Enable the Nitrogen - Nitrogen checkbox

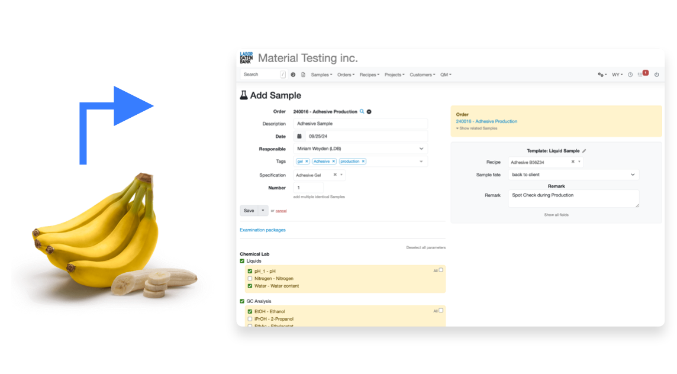250,279
